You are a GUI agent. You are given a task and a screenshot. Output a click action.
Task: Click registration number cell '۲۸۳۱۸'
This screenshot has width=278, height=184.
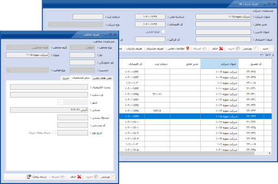[157, 111]
